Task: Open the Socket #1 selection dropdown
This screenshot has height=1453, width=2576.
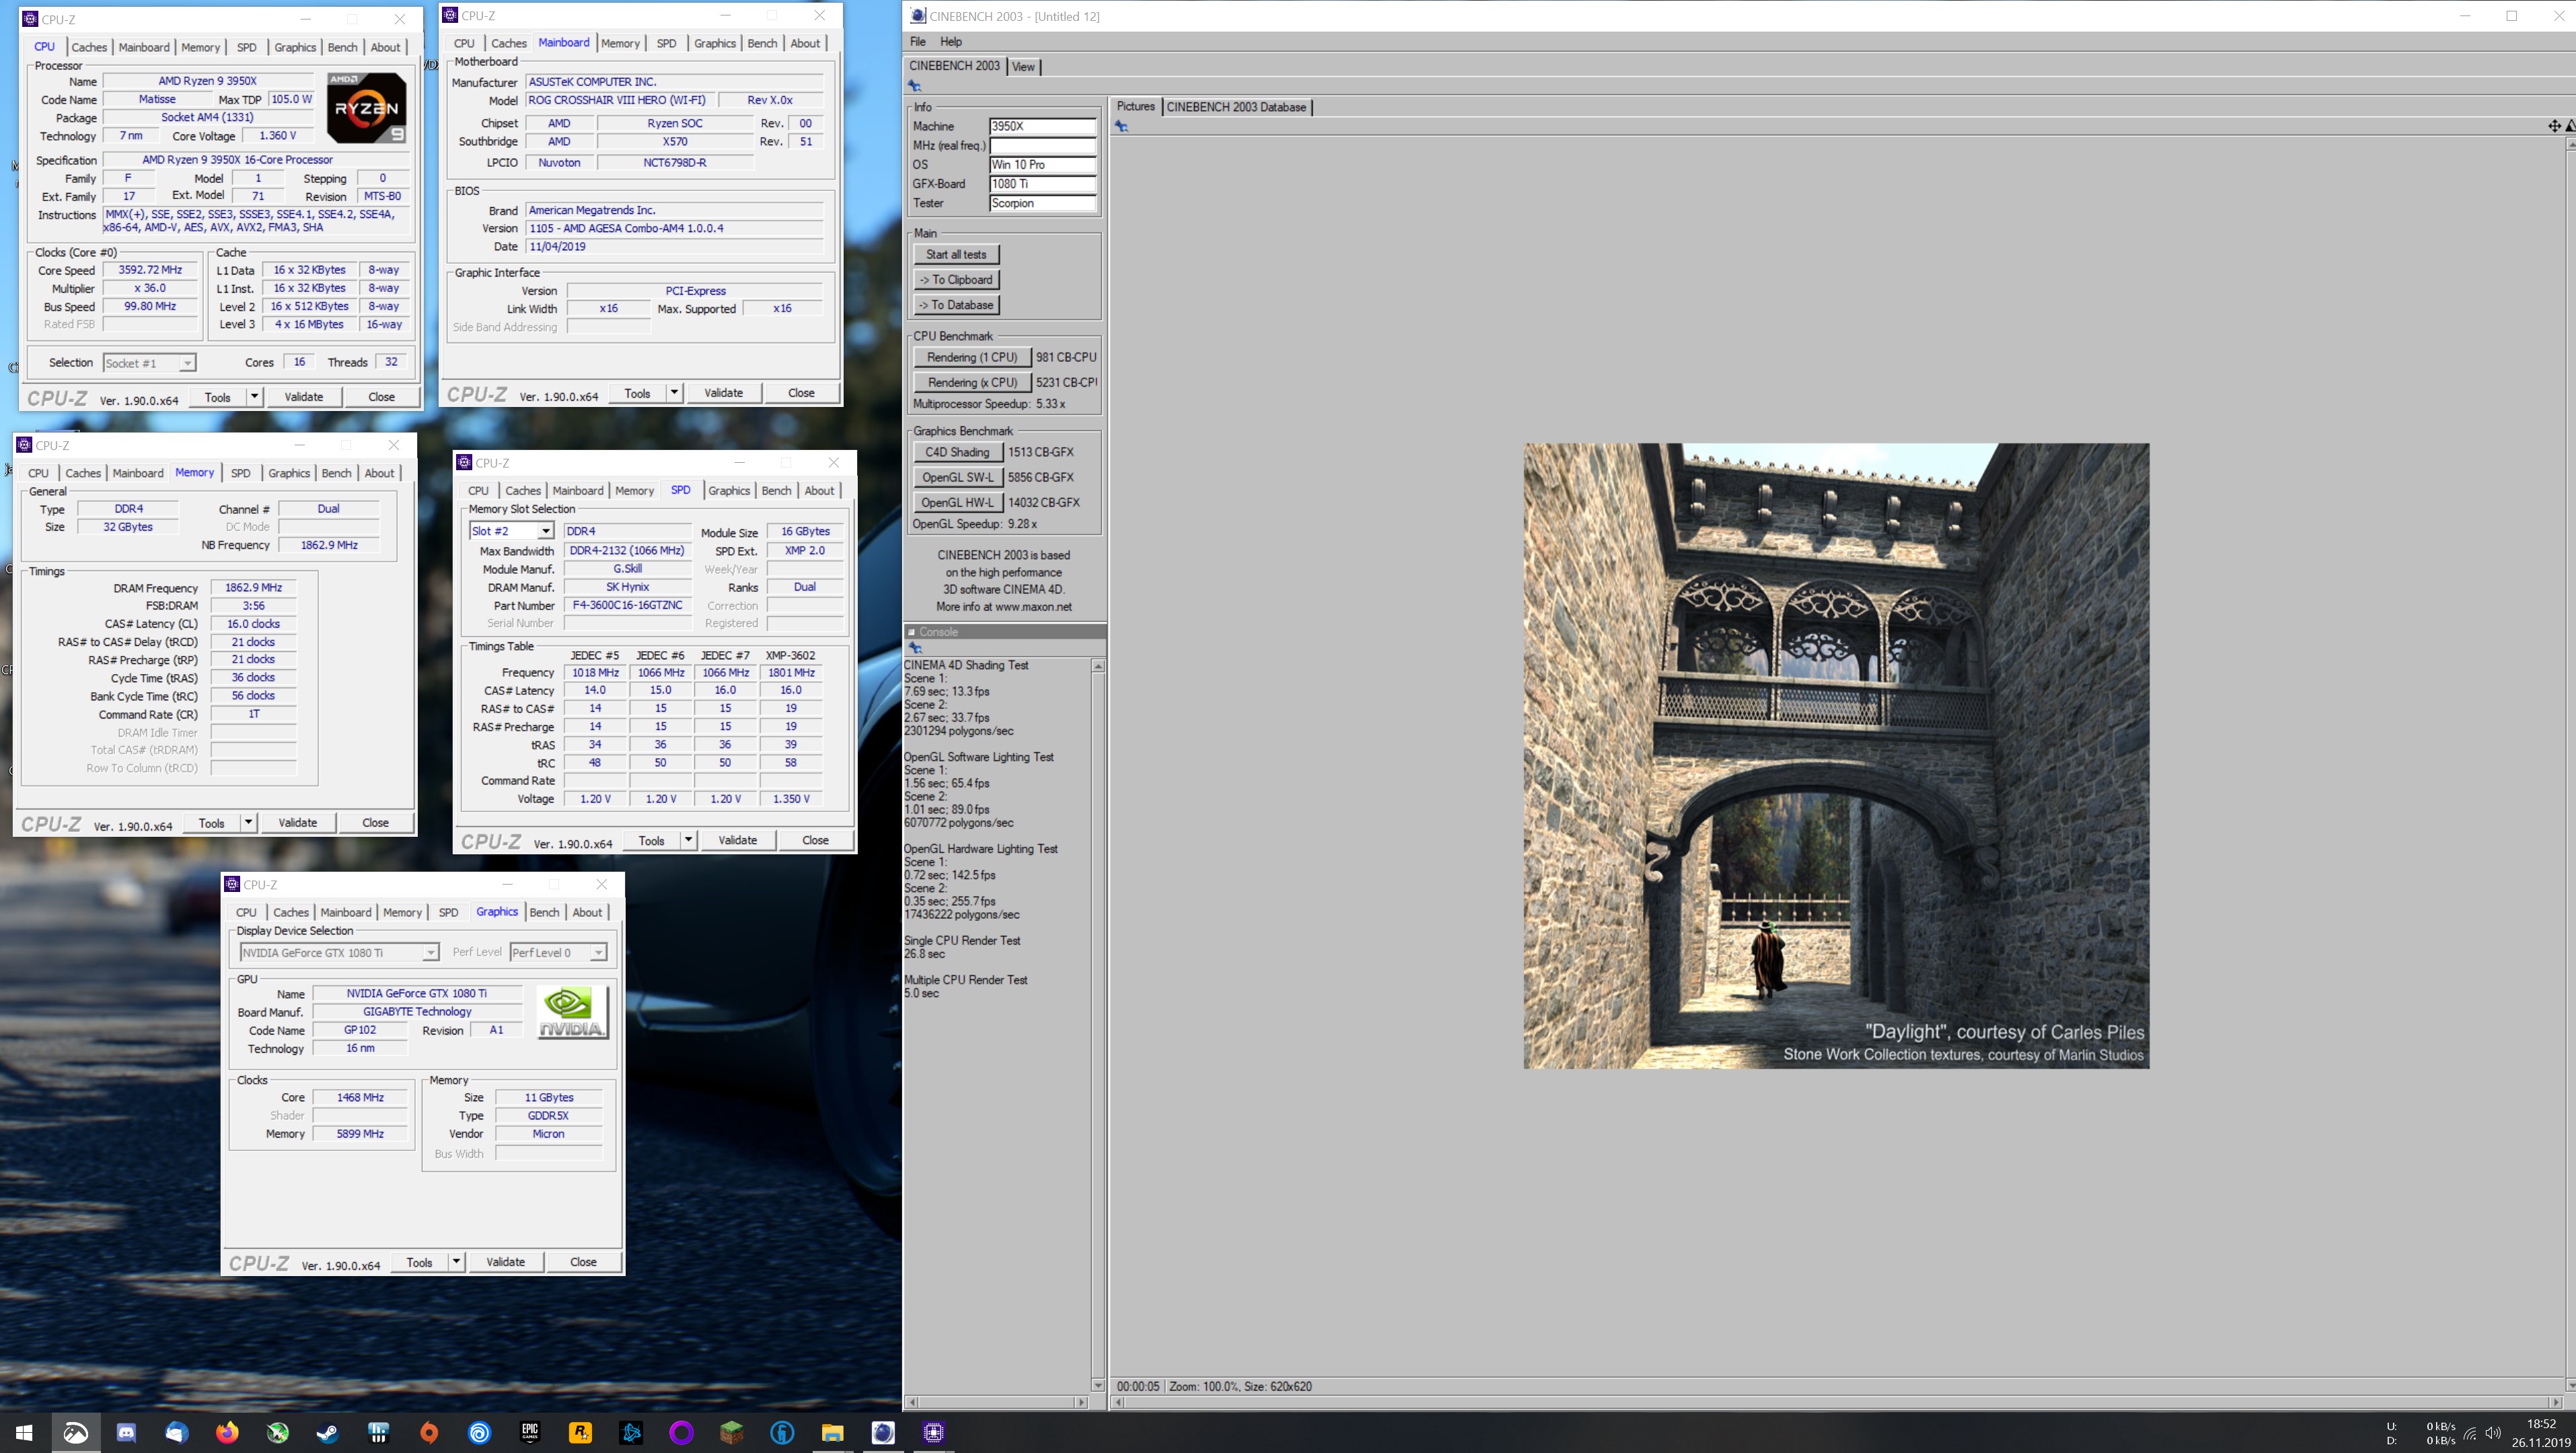Action: 149,363
